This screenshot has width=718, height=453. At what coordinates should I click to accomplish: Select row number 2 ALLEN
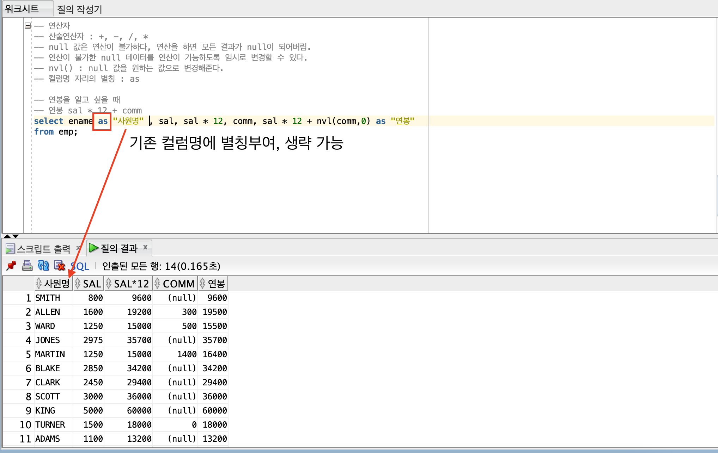[28, 312]
